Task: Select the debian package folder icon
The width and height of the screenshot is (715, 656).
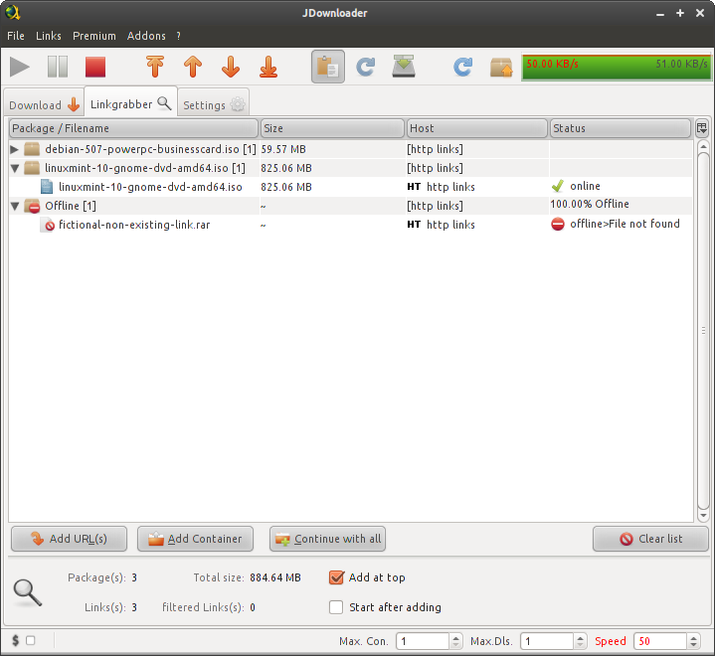Action: click(32, 149)
